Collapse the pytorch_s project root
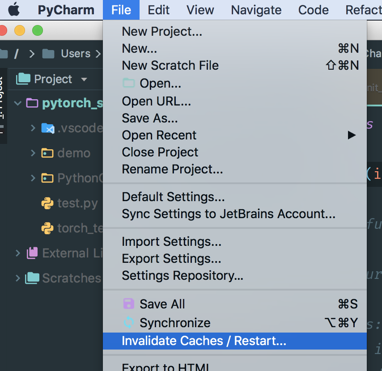The width and height of the screenshot is (382, 371). (x=18, y=103)
